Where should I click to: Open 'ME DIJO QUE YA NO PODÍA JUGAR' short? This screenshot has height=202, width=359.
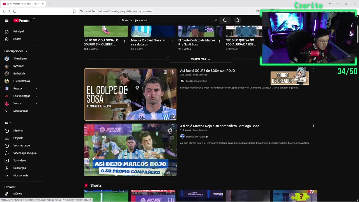tap(241, 42)
